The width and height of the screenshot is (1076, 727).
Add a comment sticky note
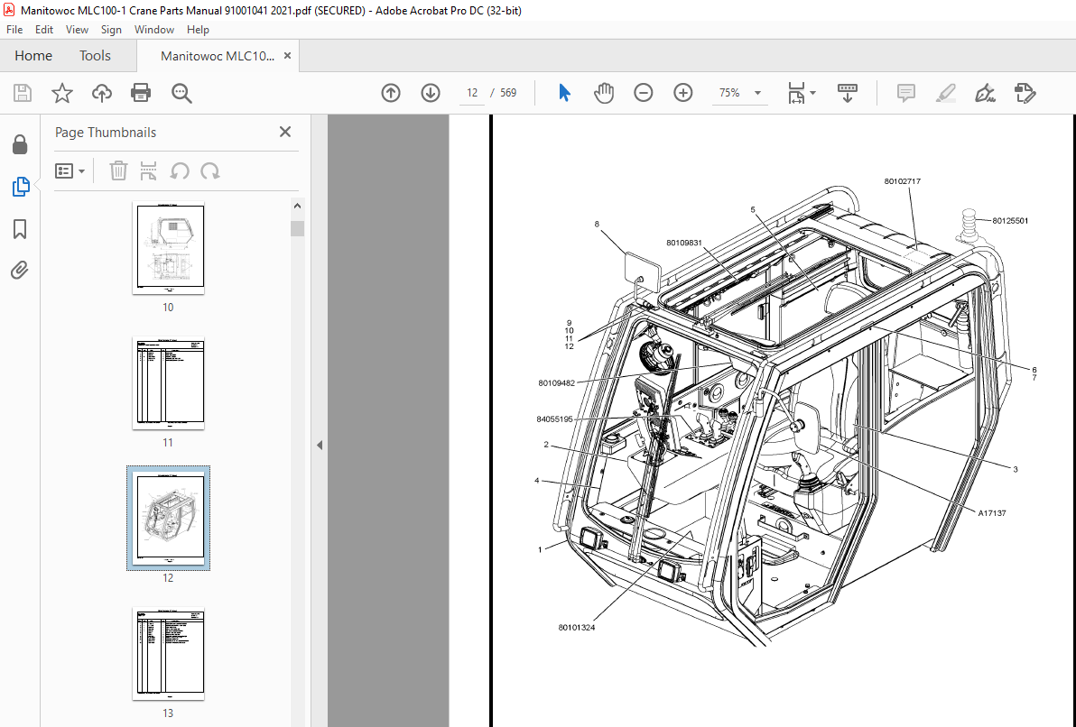pyautogui.click(x=905, y=93)
